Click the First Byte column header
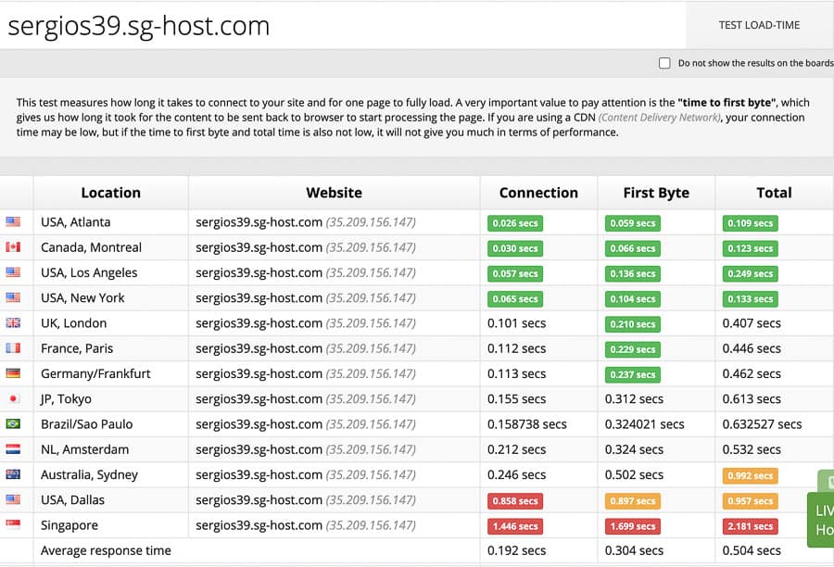This screenshot has height=567, width=834. 656,193
